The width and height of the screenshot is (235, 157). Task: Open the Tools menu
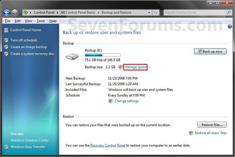41,21
